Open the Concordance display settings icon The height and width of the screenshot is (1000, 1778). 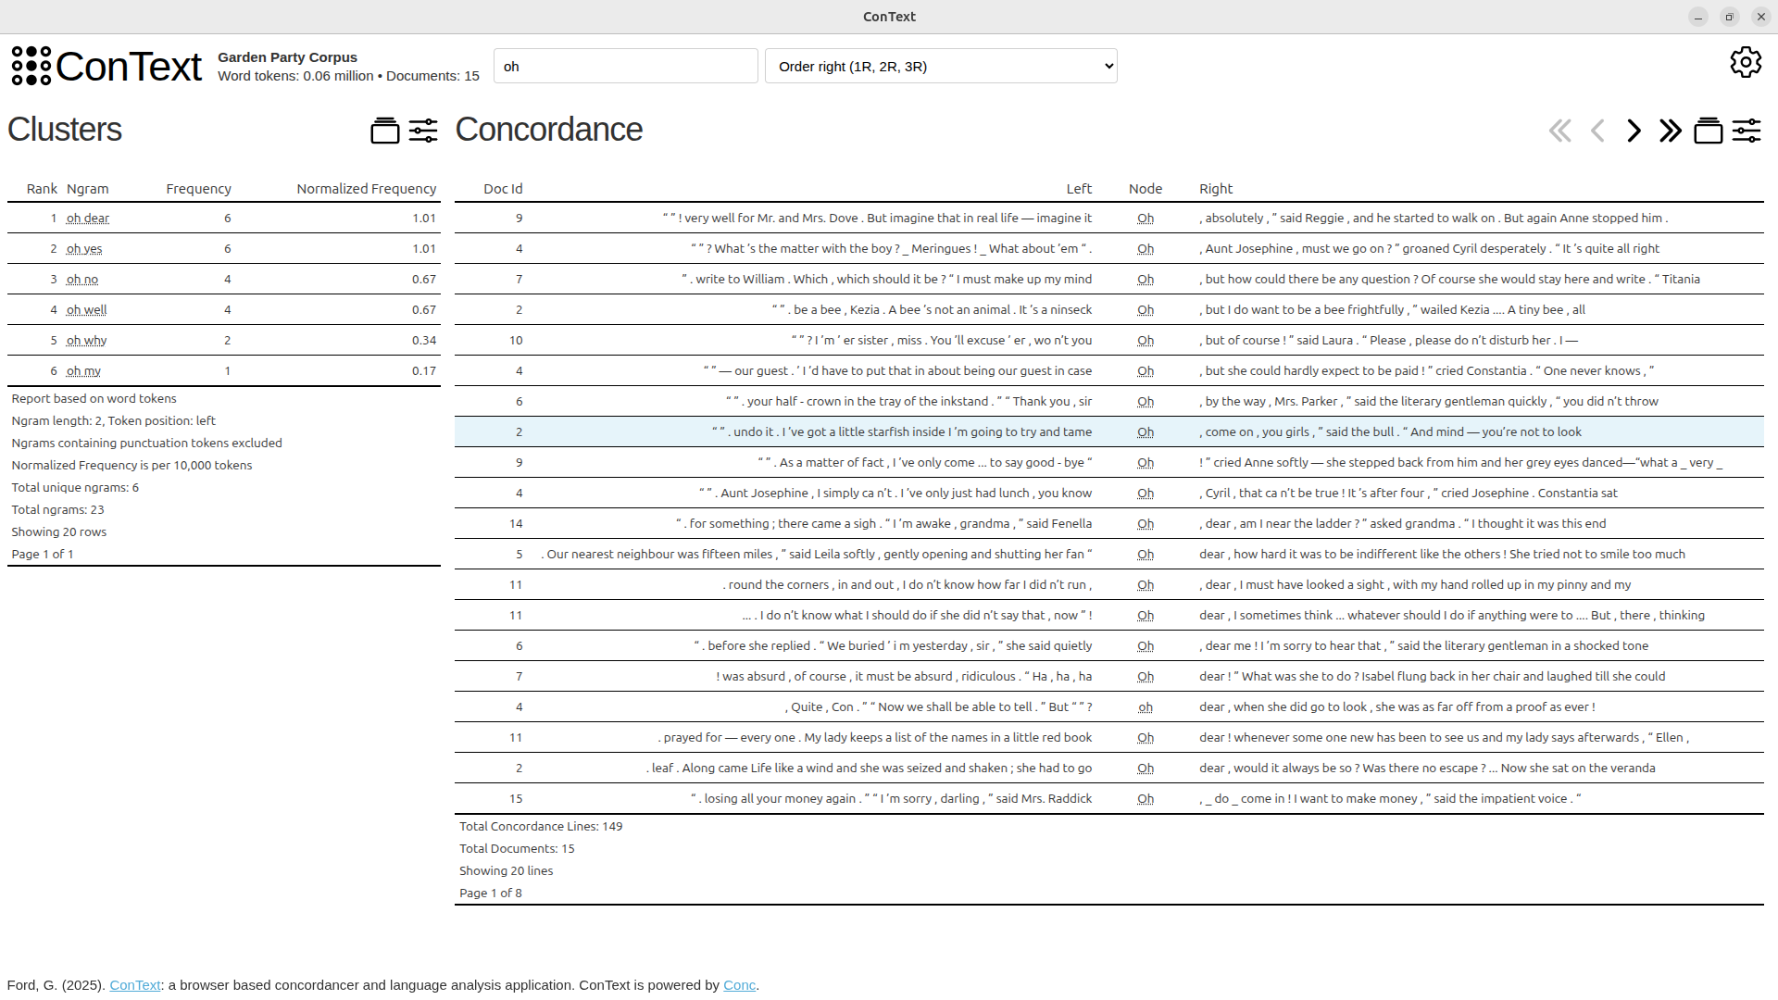coord(1747,131)
